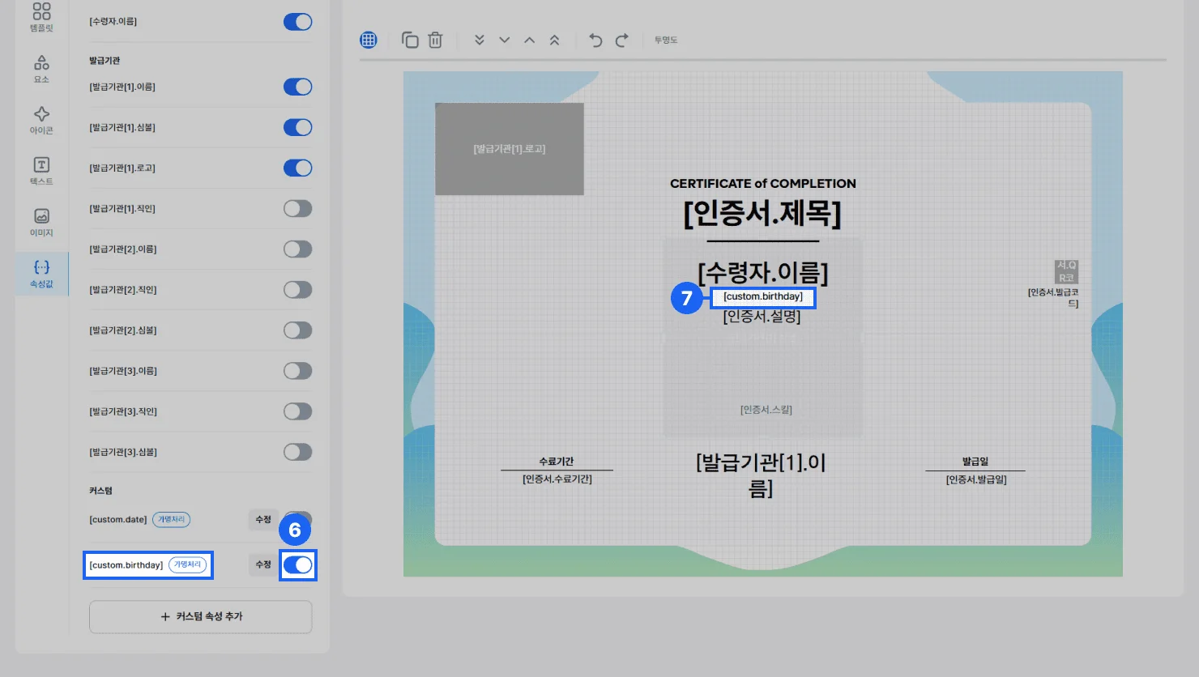Viewport: 1199px width, 677px height.
Task: Toggle the [custom.birthday] attribute switch
Action: click(x=297, y=565)
